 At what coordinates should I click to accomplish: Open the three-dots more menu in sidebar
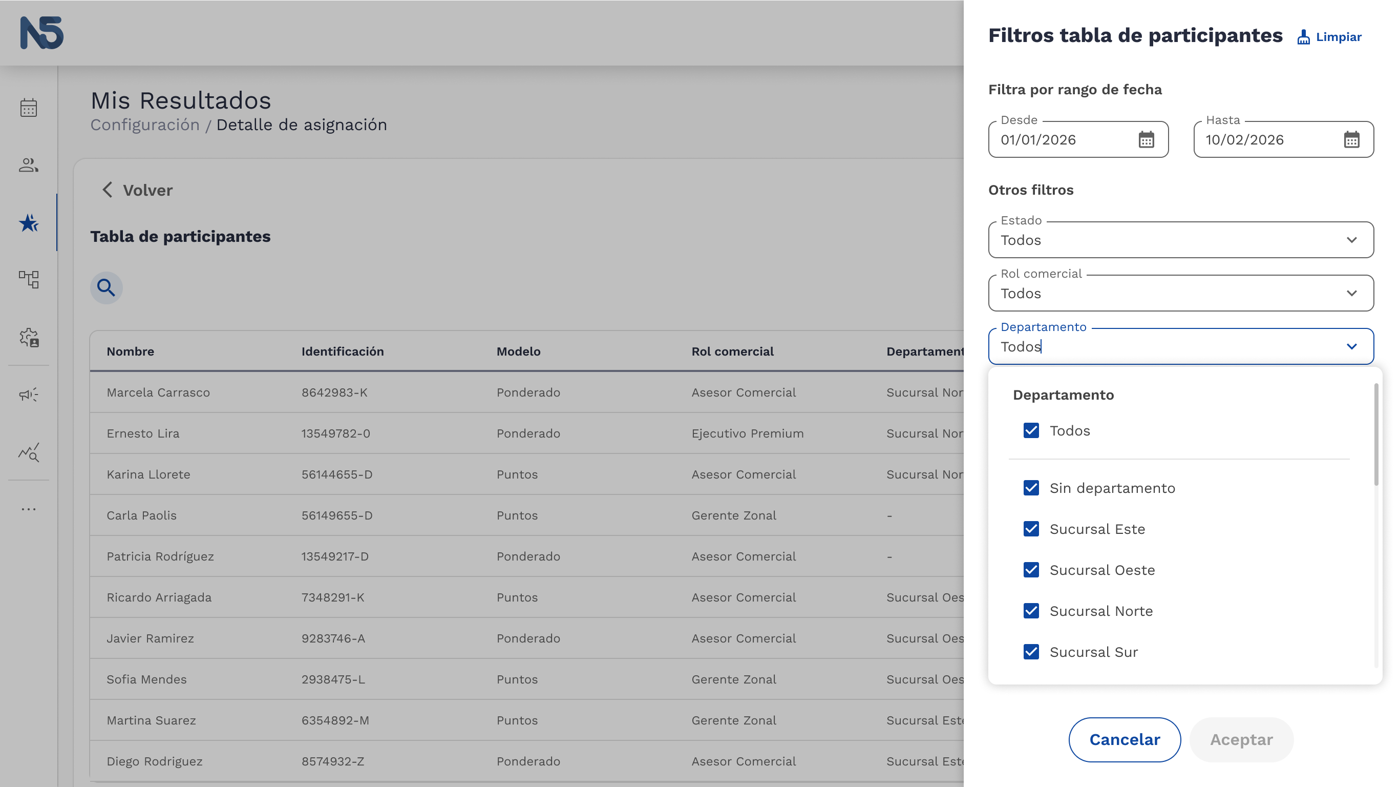tap(29, 509)
